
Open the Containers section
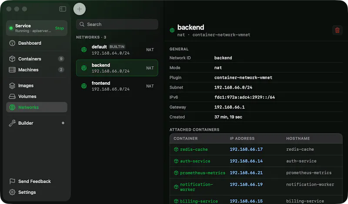[x=37, y=59]
